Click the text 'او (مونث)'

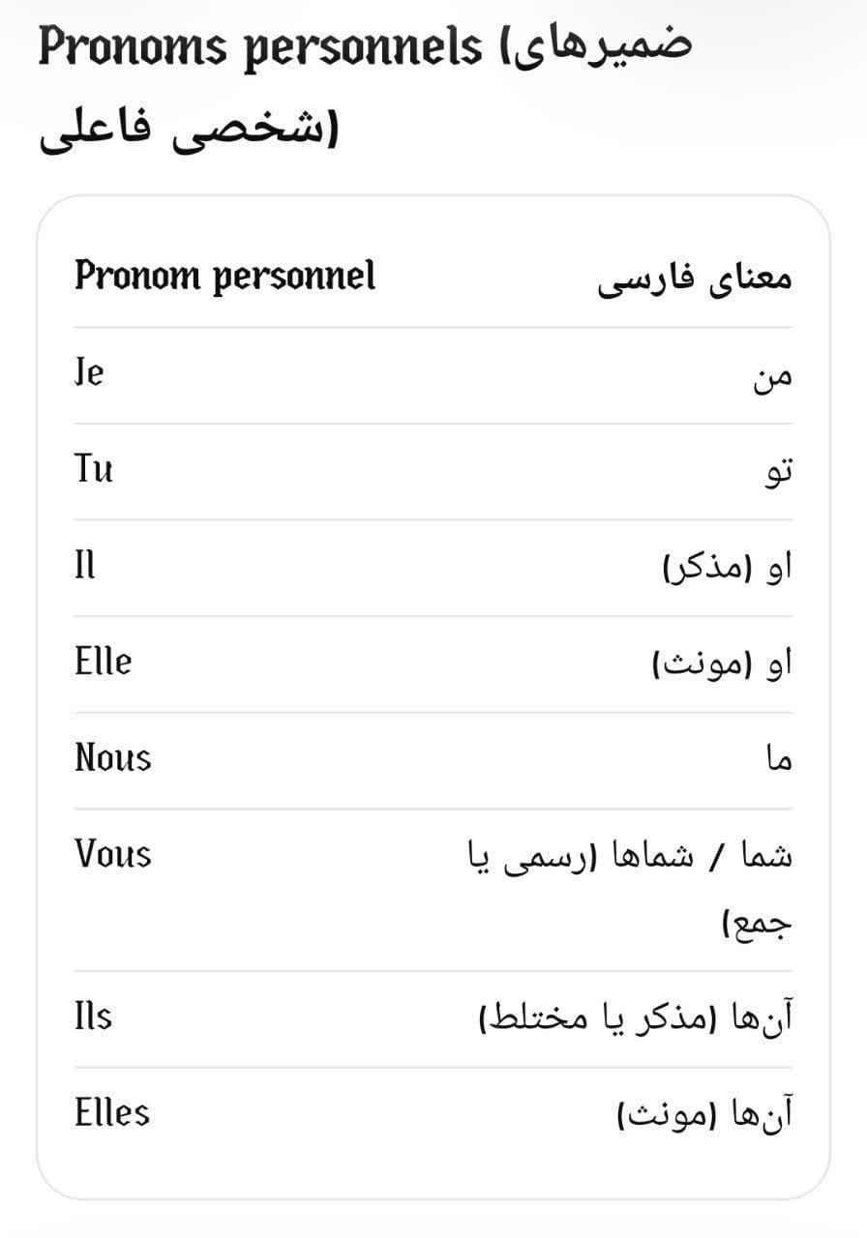[722, 665]
